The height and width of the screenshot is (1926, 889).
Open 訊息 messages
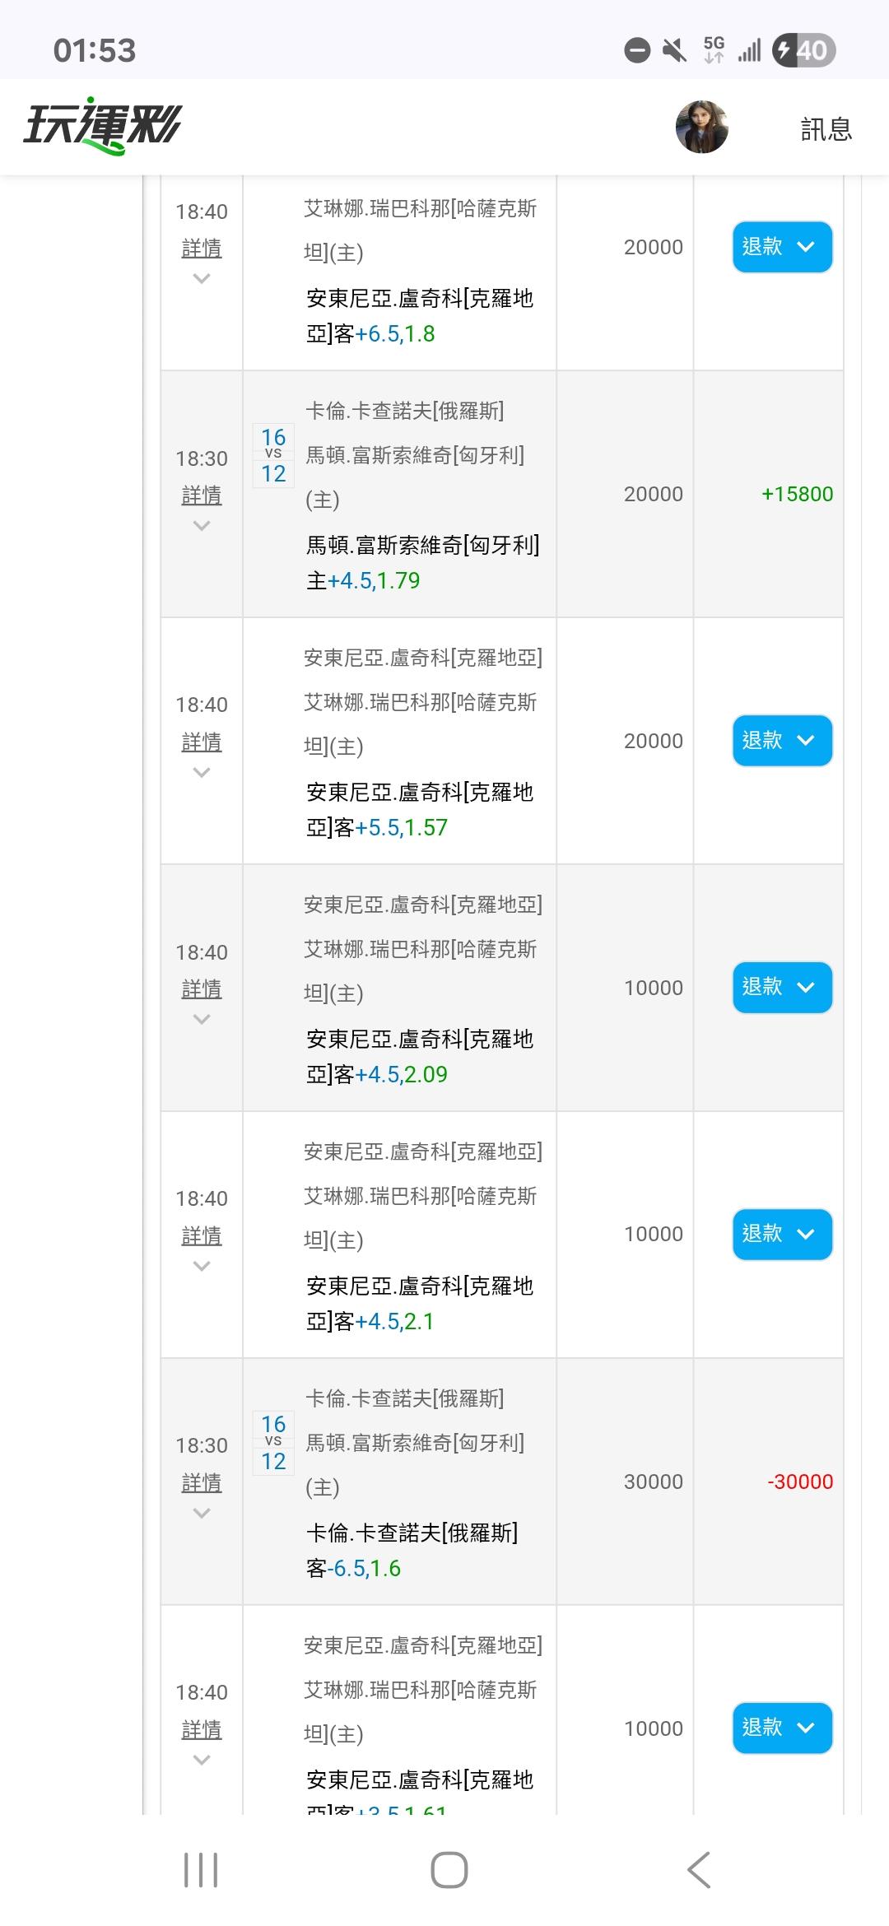826,129
